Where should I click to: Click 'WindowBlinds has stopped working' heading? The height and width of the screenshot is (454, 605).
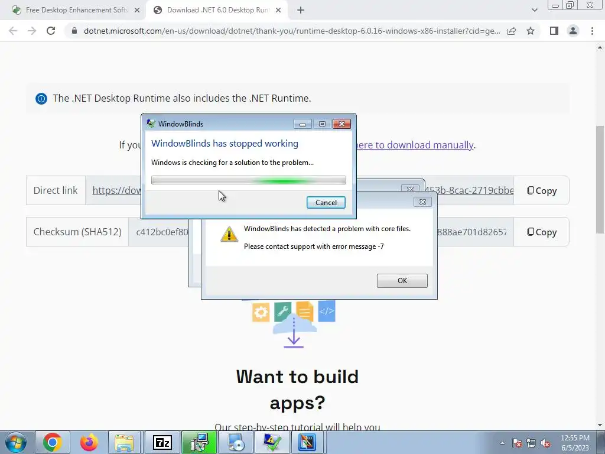(x=225, y=144)
